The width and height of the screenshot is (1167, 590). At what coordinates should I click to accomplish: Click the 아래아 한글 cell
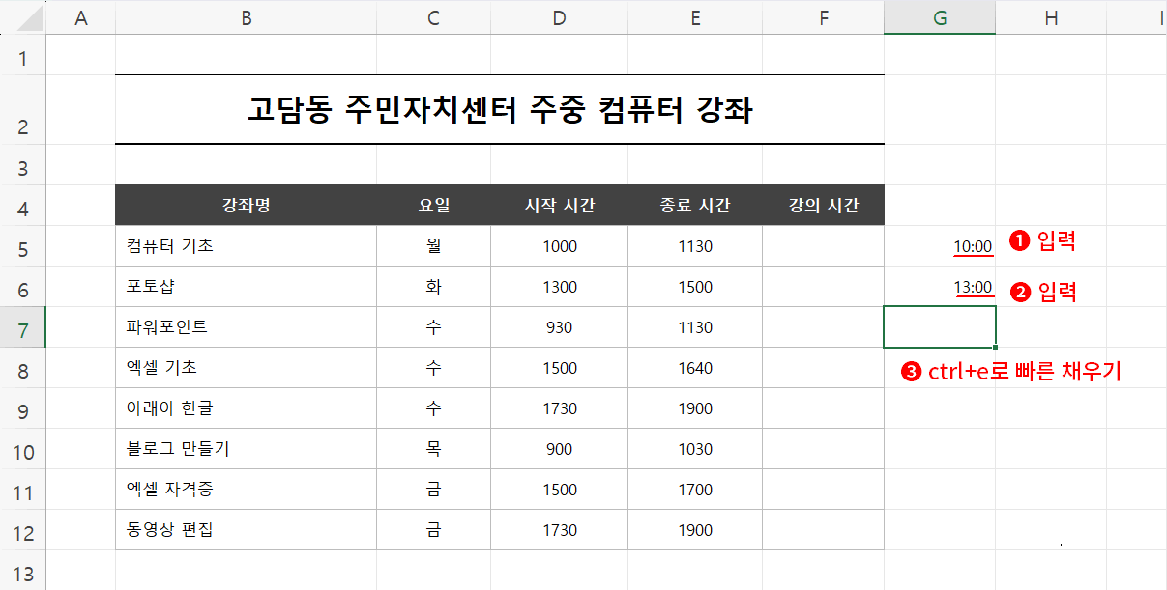pos(246,408)
